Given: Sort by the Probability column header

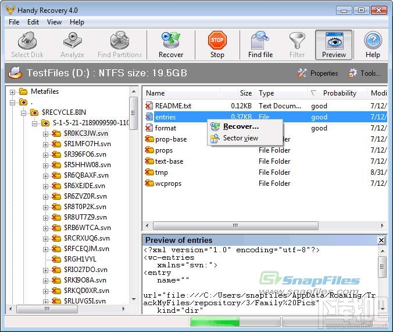Looking at the screenshot, I should (x=337, y=93).
